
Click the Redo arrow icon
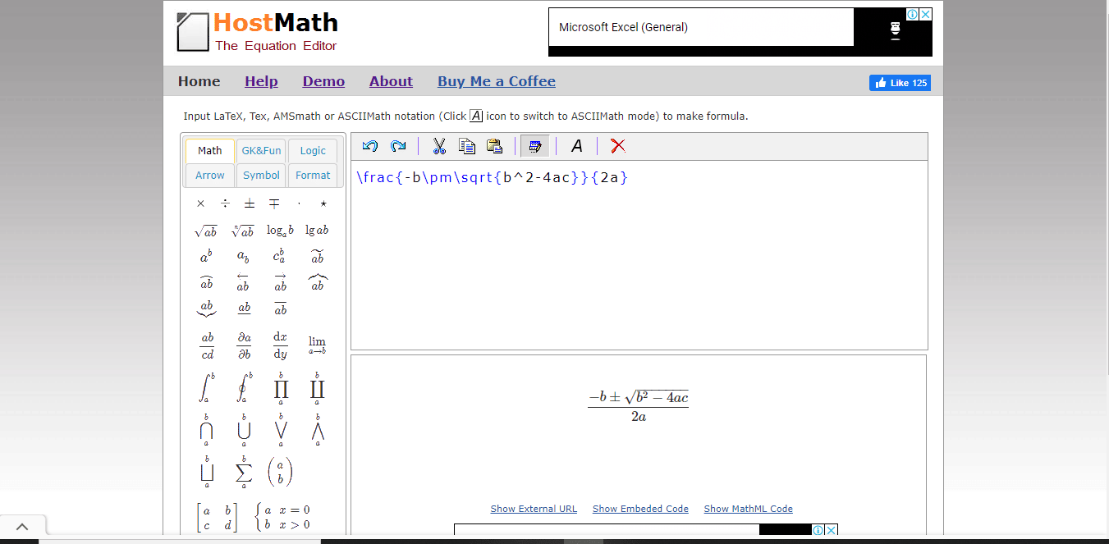[x=398, y=146]
